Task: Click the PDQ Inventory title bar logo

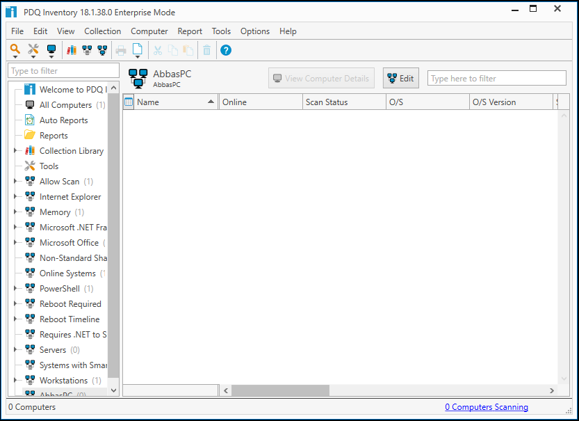Action: click(11, 12)
